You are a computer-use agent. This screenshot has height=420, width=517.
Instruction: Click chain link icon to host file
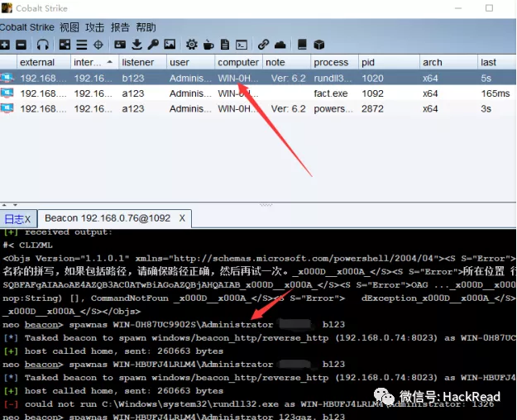click(x=263, y=45)
